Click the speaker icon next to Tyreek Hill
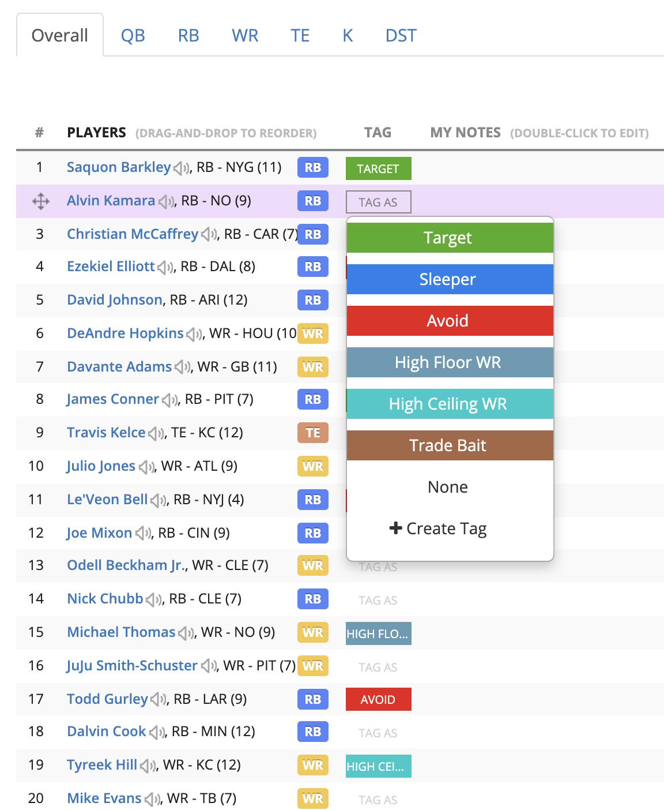The height and width of the screenshot is (810, 664). pos(148,766)
